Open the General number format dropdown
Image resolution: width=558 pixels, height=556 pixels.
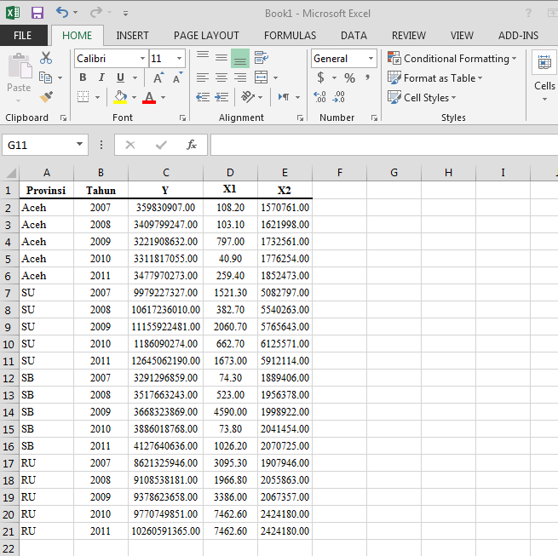(371, 59)
